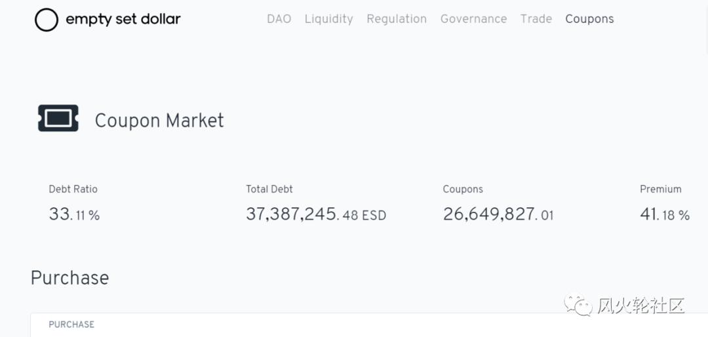Click the Coupons stat label
The height and width of the screenshot is (337, 708).
click(x=463, y=189)
